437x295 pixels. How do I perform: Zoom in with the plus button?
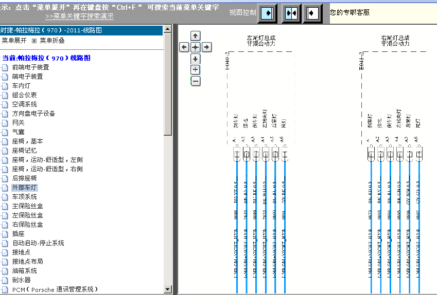pyautogui.click(x=196, y=69)
